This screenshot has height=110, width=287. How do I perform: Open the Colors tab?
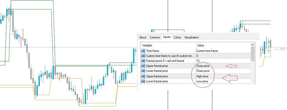click(177, 37)
